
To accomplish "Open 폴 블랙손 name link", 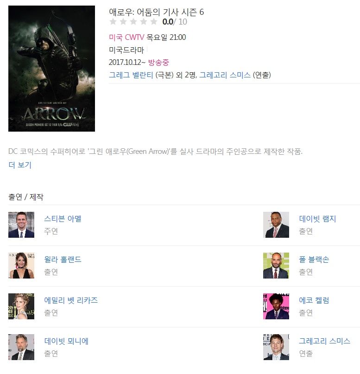I will (314, 259).
